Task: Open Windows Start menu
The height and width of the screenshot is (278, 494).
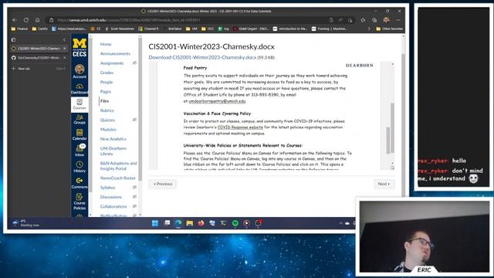Action: [155, 223]
